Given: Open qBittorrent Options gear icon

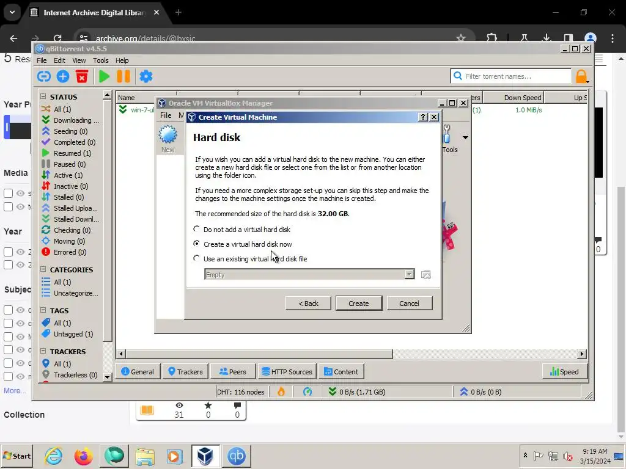Looking at the screenshot, I should [146, 76].
